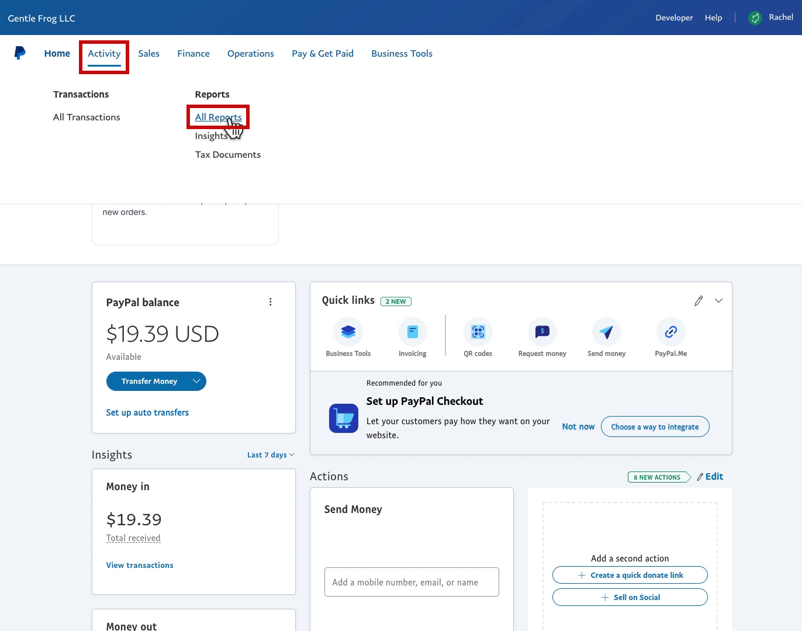Open the Operations menu
The height and width of the screenshot is (631, 802).
tap(251, 54)
